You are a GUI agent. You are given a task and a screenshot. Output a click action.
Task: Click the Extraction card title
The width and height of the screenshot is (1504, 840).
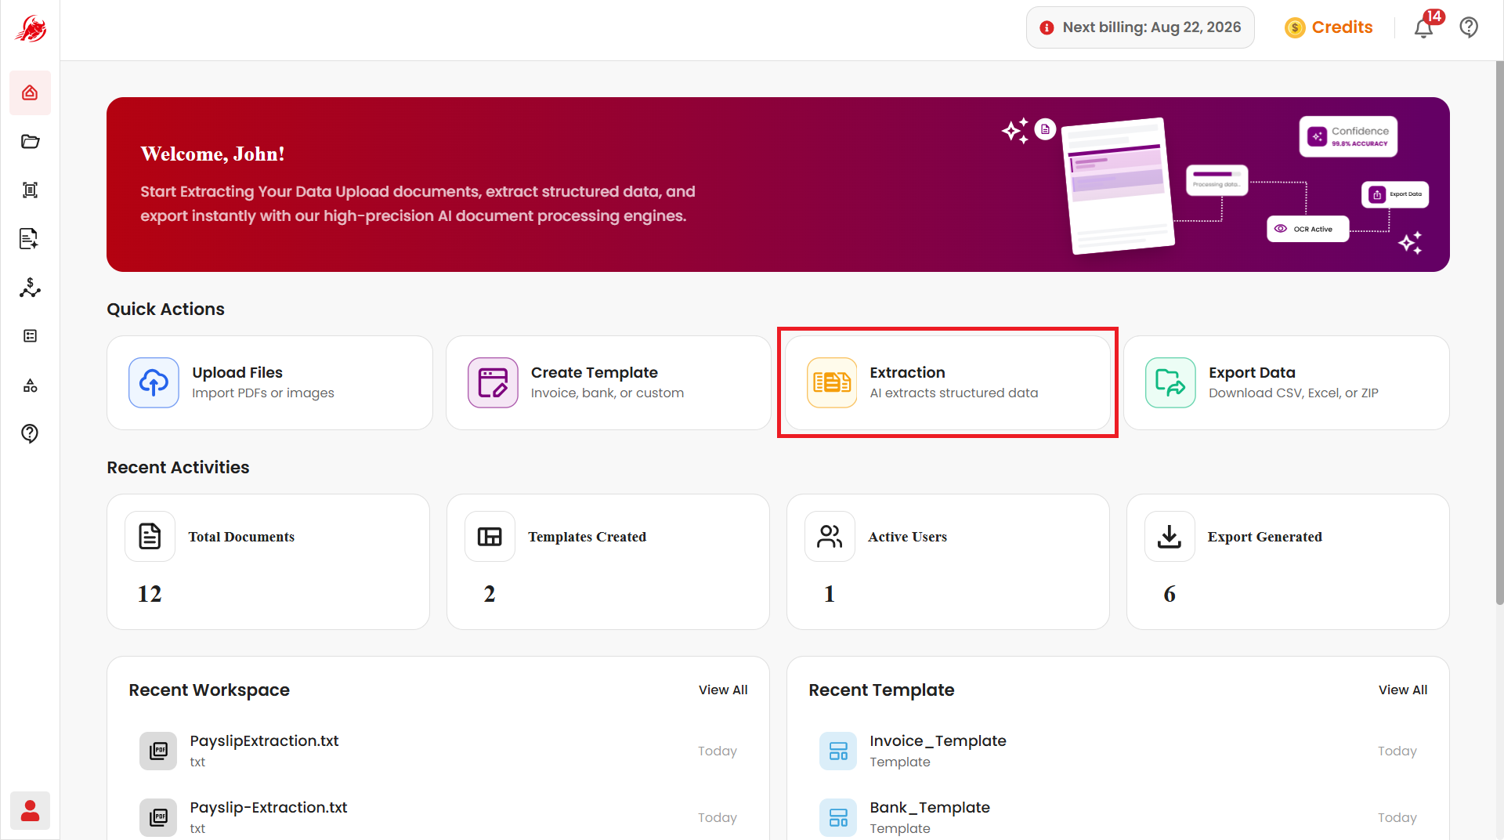907,373
